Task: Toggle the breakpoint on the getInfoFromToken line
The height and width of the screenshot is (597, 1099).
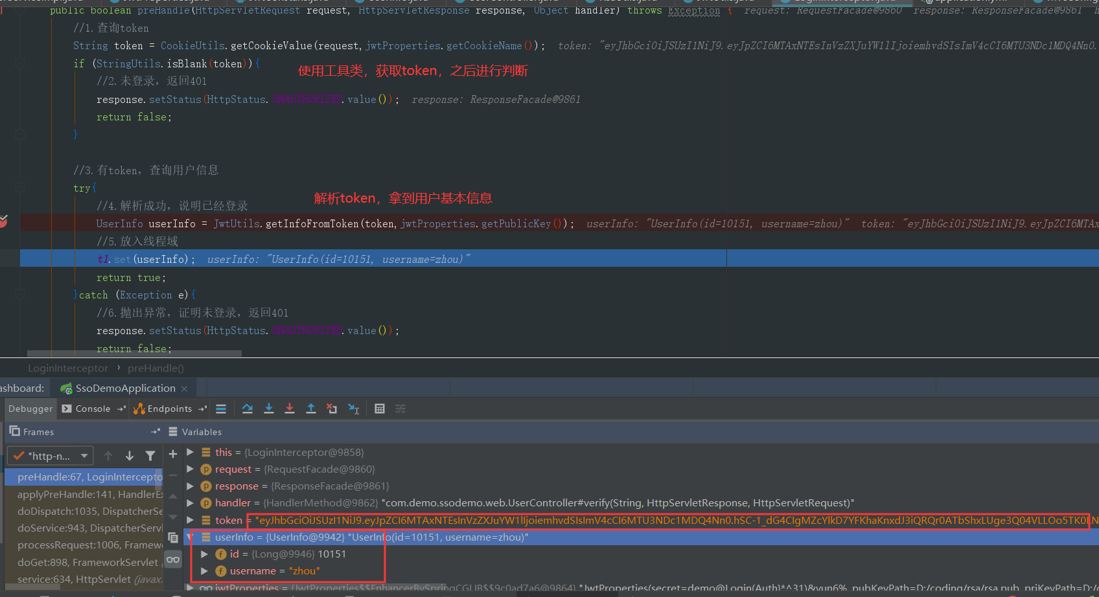Action: [x=4, y=223]
